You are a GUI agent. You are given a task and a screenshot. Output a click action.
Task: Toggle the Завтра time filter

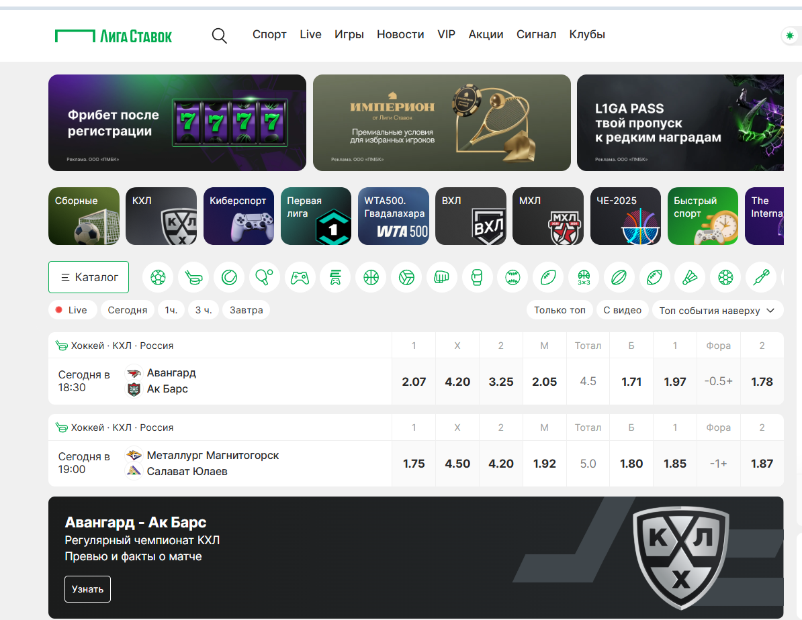(x=246, y=310)
